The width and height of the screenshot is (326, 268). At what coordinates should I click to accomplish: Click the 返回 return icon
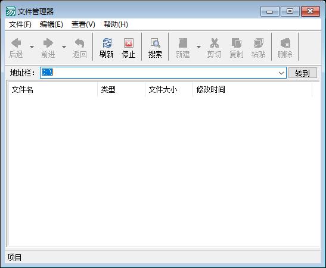[80, 43]
